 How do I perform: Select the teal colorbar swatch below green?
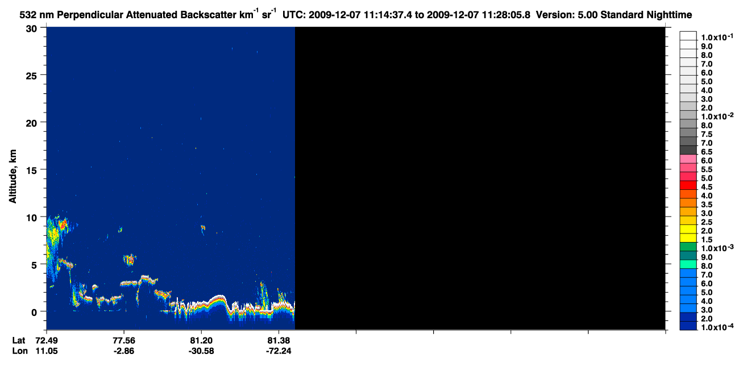point(688,256)
